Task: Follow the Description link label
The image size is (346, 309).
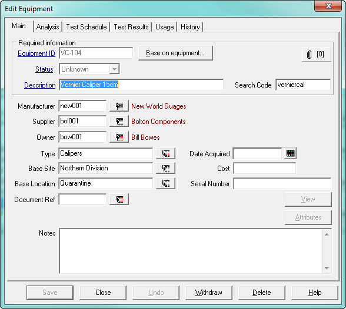Action: [x=40, y=85]
